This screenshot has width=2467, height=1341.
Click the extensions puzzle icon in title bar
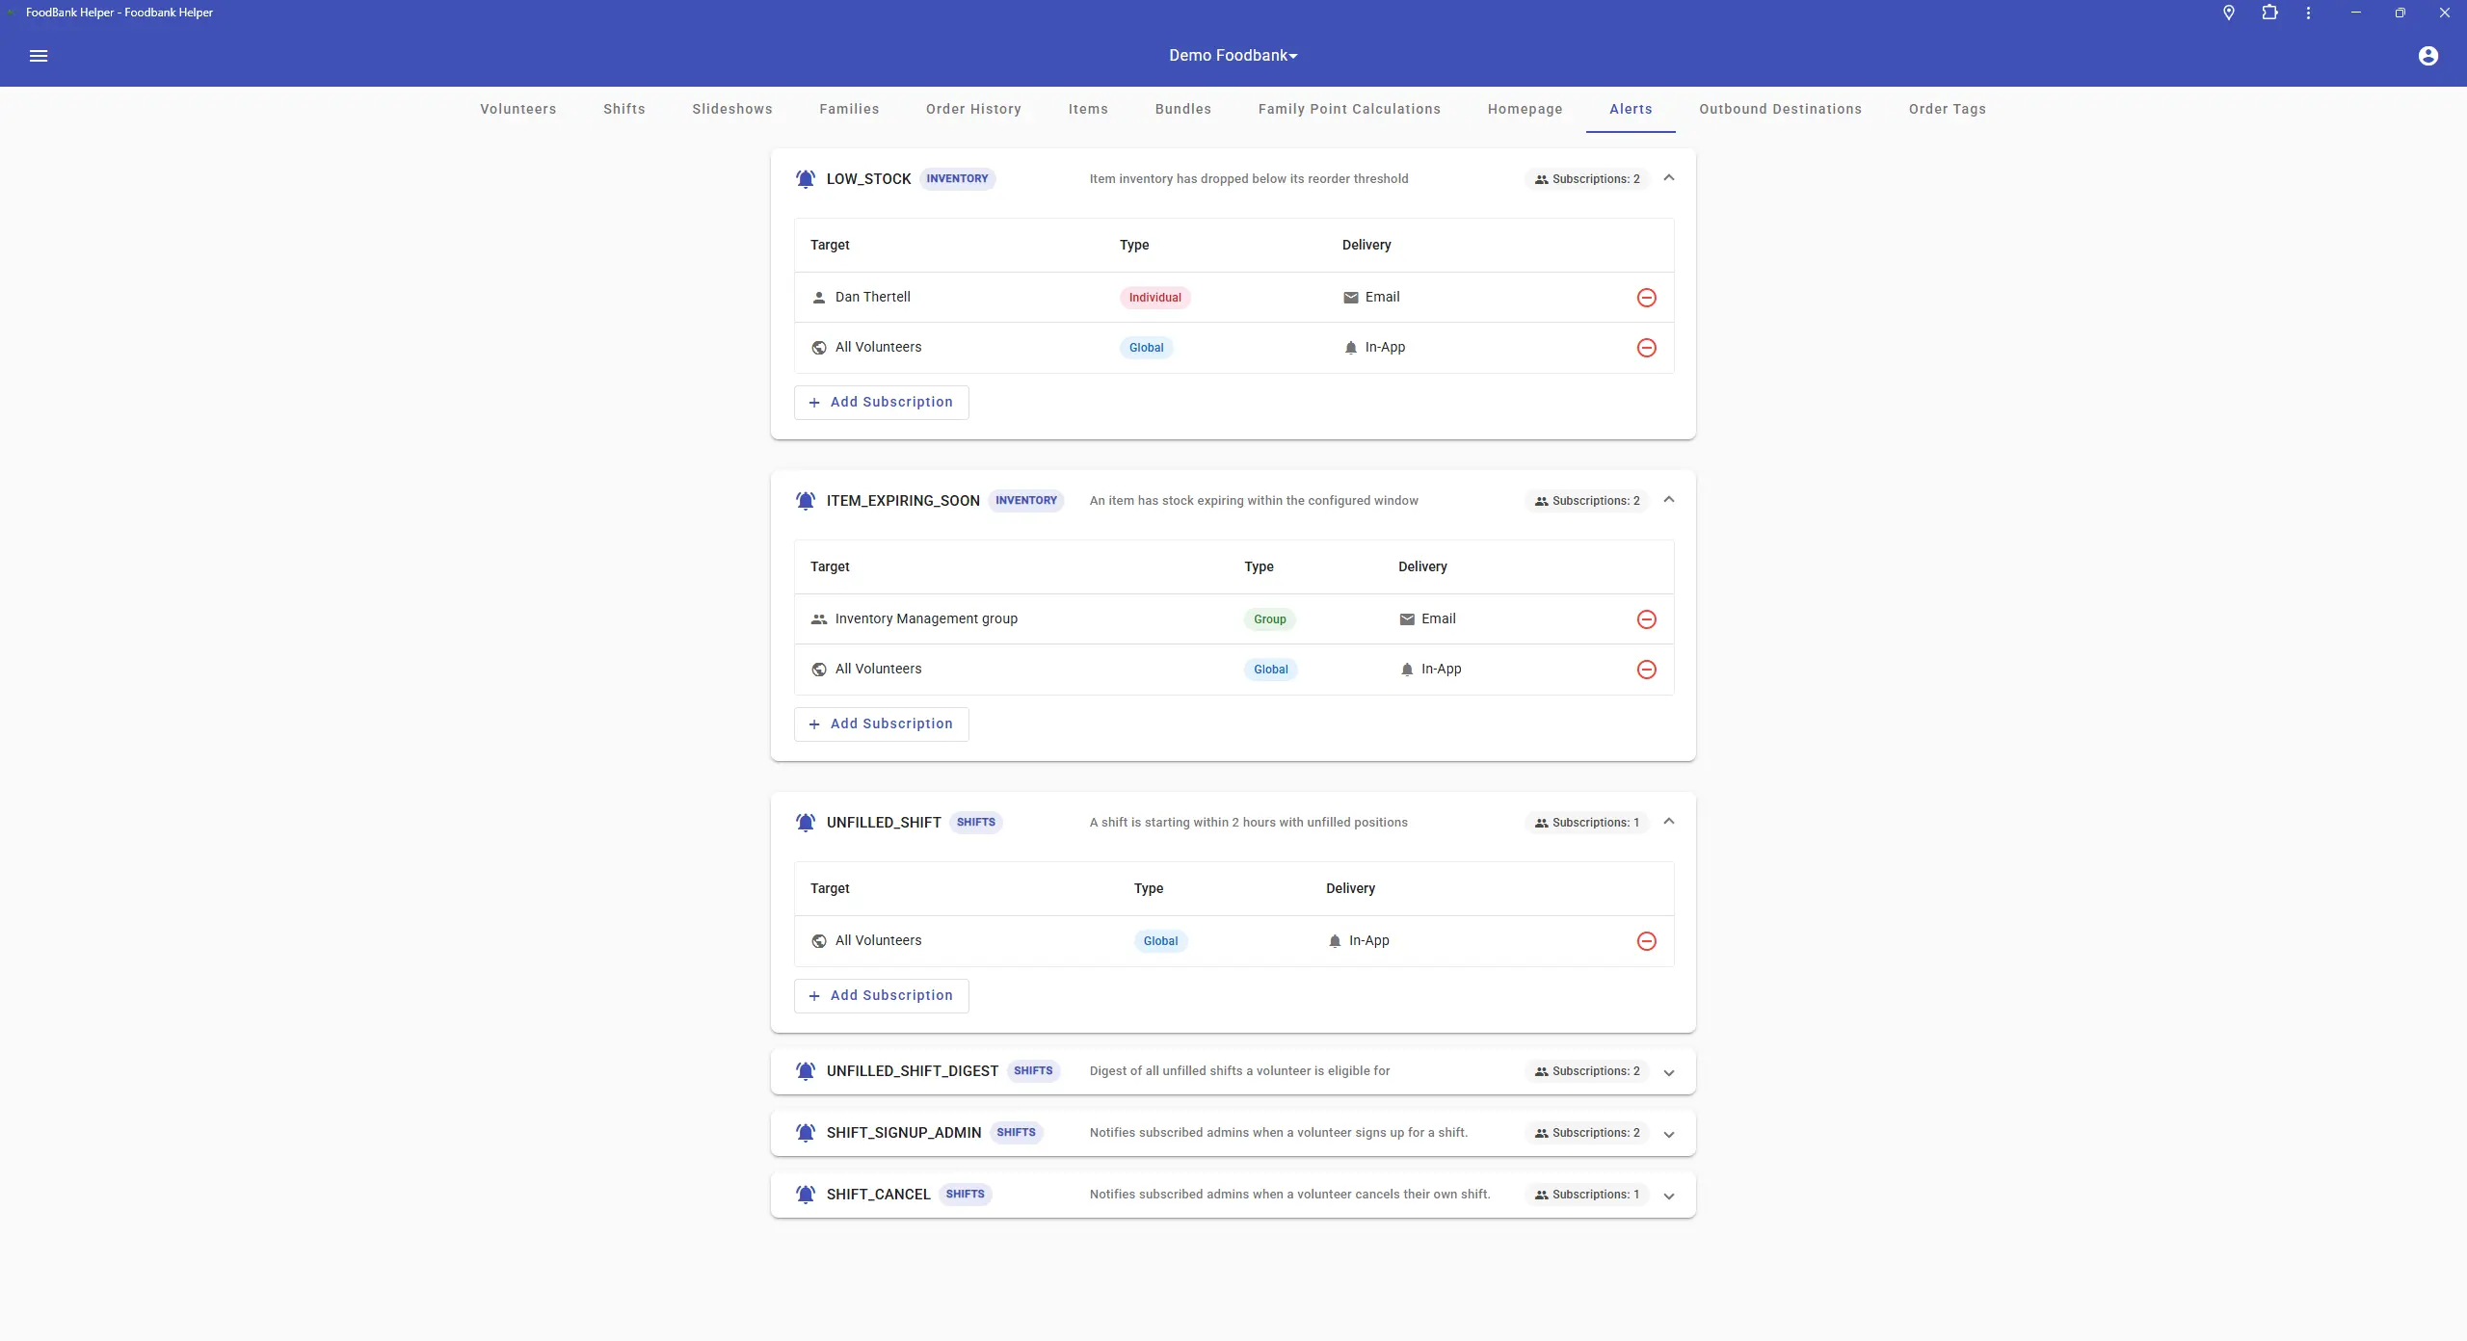pos(2269,13)
